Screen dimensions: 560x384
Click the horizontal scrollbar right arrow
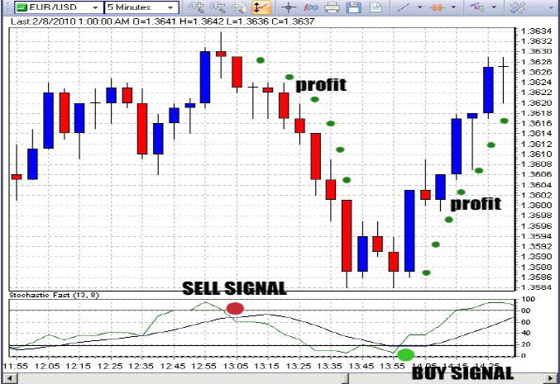pos(551,377)
